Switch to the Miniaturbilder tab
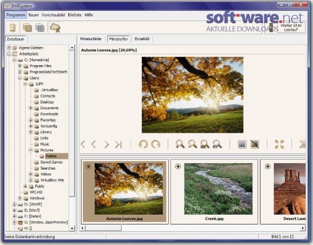The height and width of the screenshot is (245, 313). tap(91, 39)
